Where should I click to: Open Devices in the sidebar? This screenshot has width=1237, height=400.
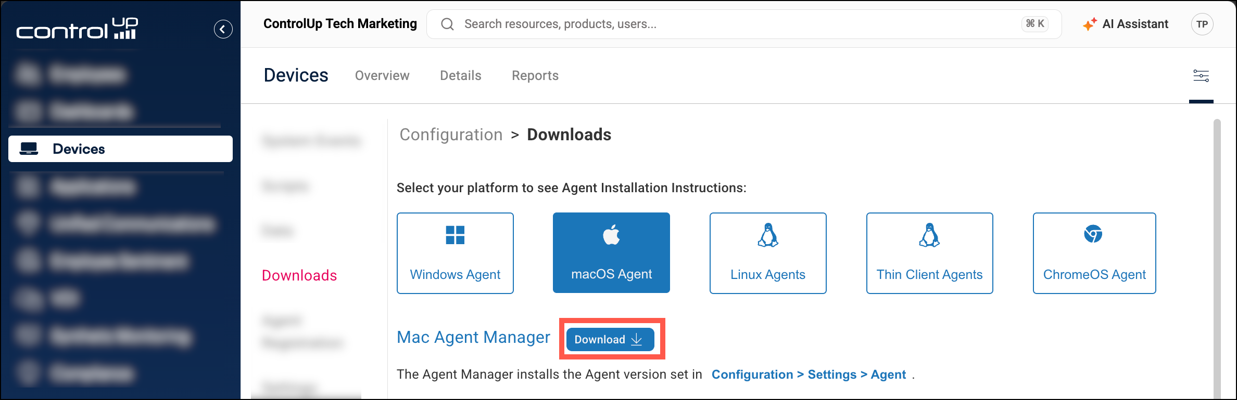coord(120,149)
